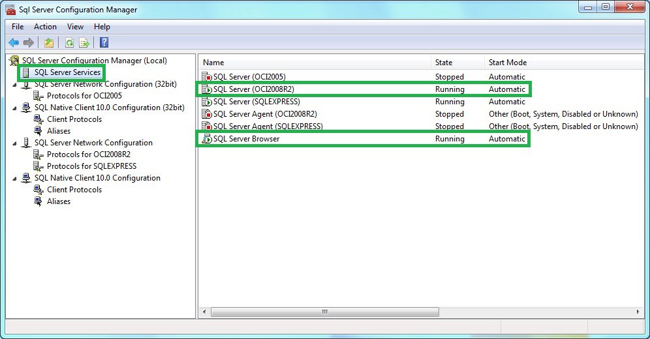This screenshot has width=650, height=339.
Task: Click the SQL Server Services tree icon
Action: [x=25, y=73]
